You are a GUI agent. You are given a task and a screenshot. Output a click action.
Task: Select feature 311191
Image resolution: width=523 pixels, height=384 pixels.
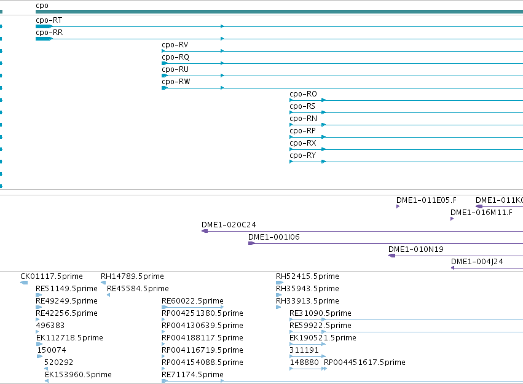pyautogui.click(x=304, y=350)
